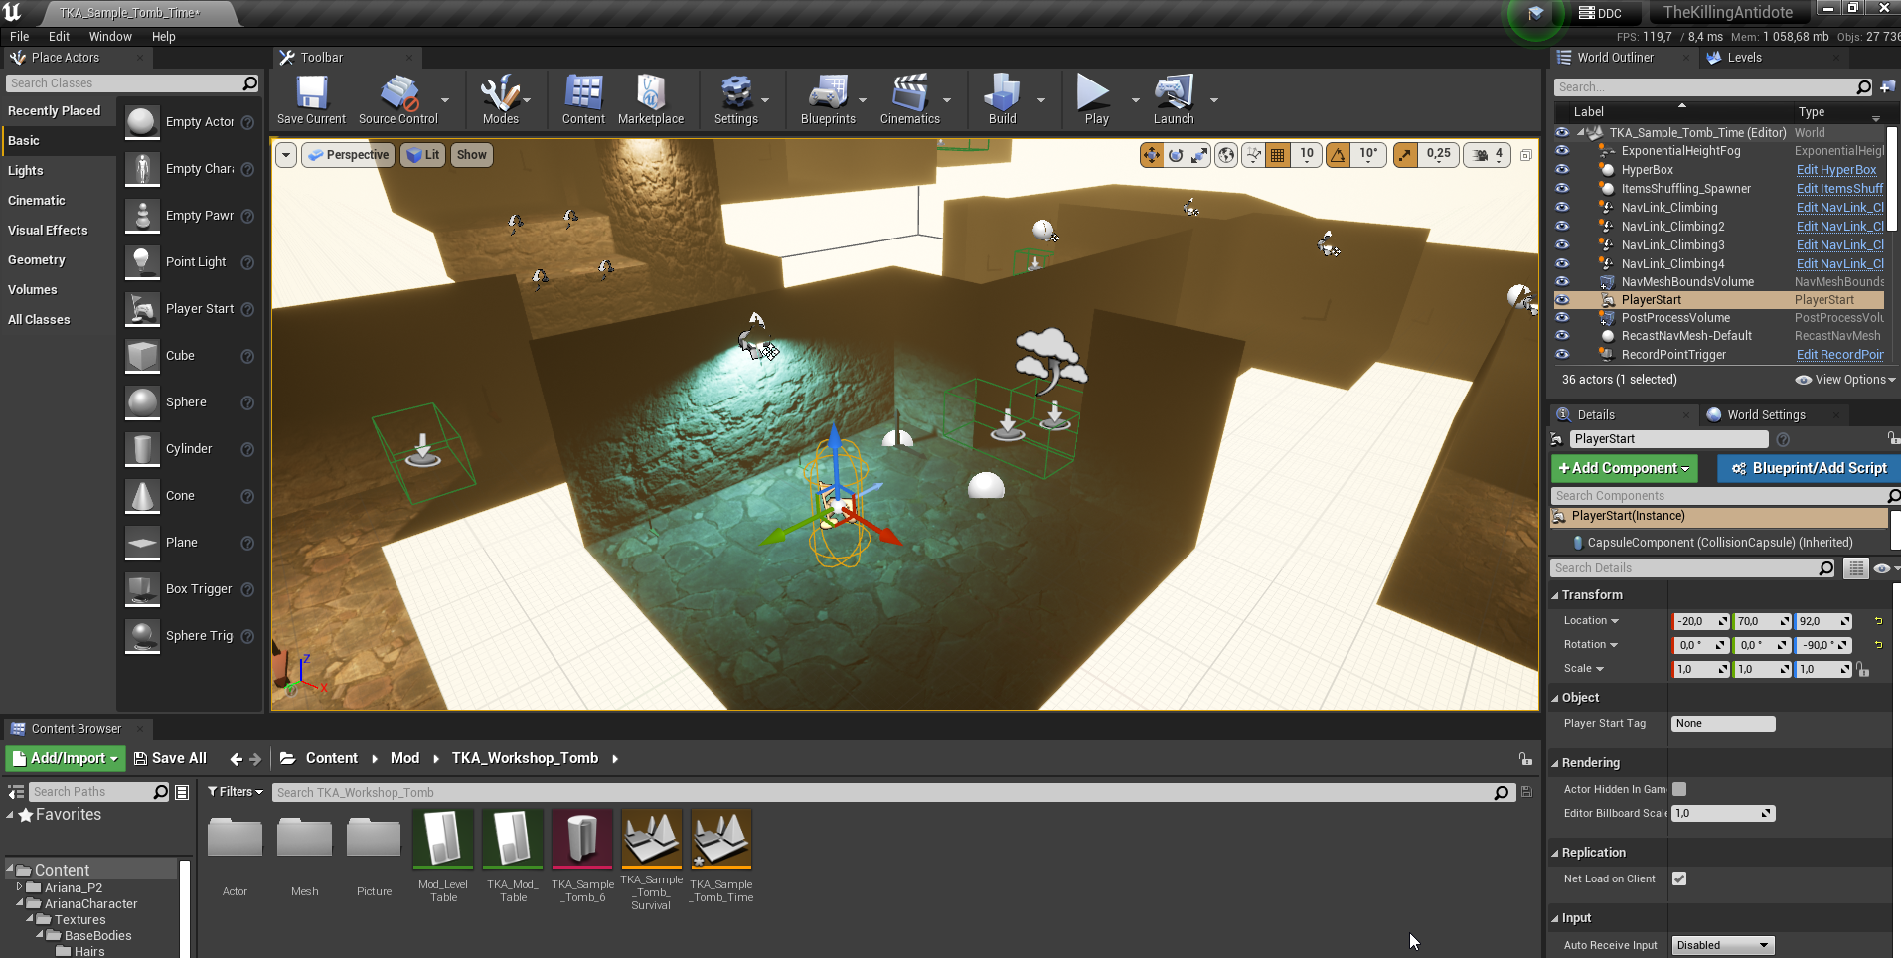Toggle scale snapping in the viewport
This screenshot has width=1901, height=958.
coord(1405,155)
